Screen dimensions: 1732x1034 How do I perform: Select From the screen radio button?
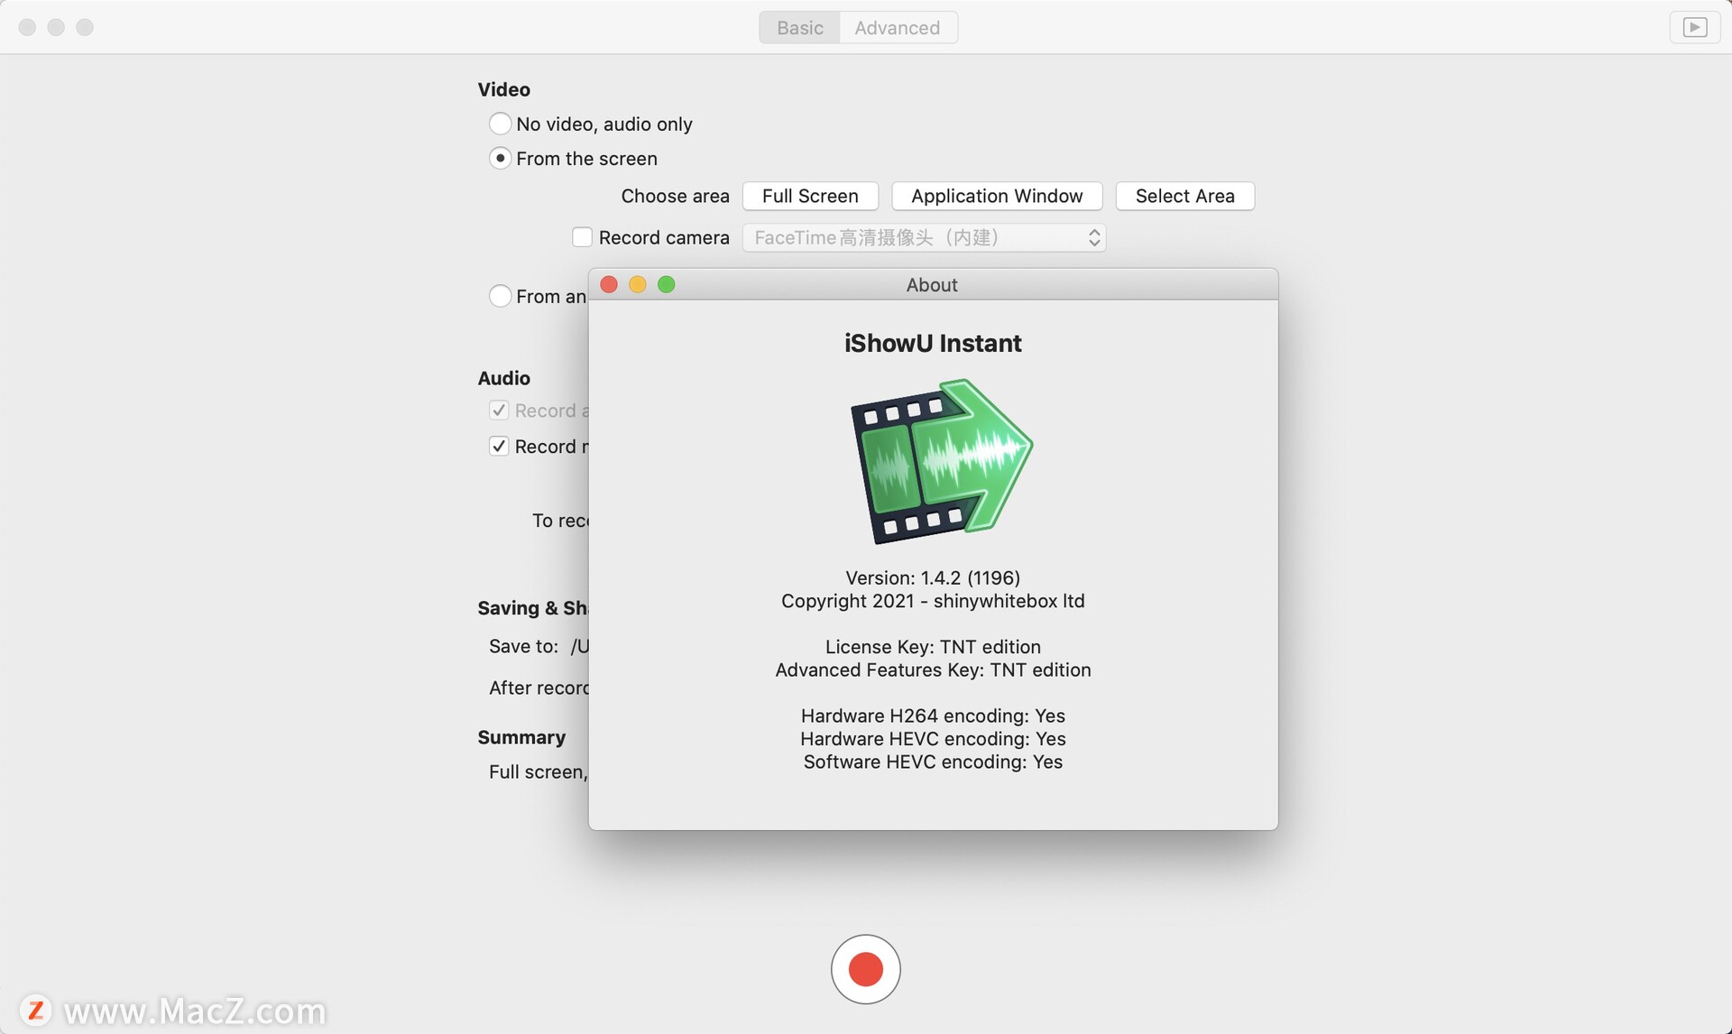click(x=500, y=158)
